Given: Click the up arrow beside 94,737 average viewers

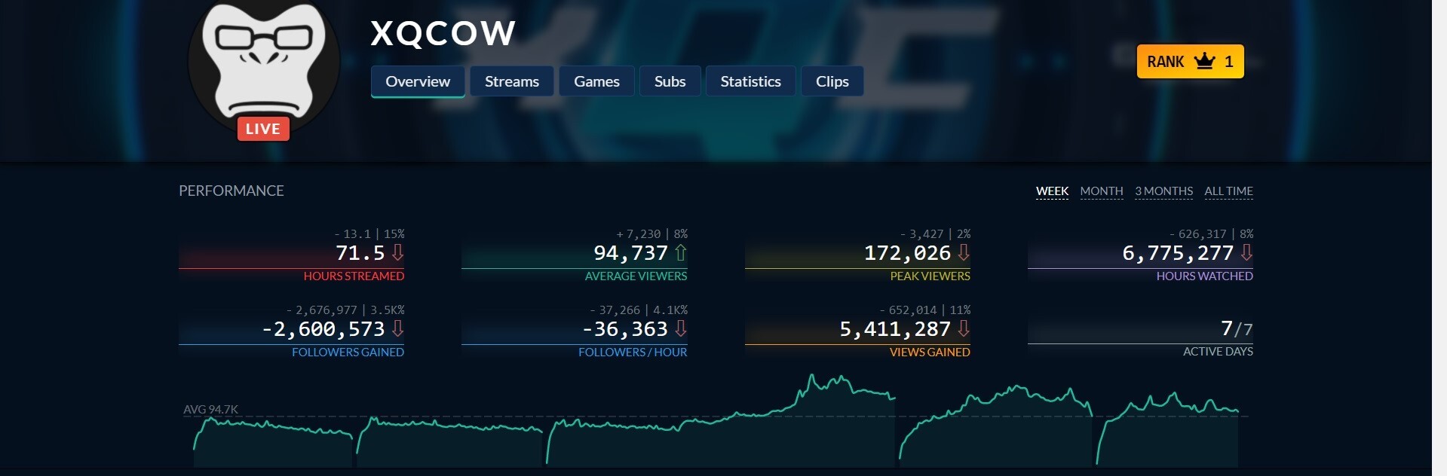Looking at the screenshot, I should coord(680,253).
